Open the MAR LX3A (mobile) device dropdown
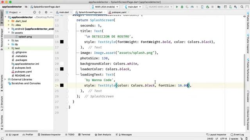 105,7
